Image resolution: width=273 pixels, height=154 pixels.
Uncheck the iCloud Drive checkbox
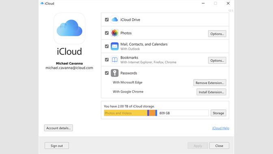point(107,20)
